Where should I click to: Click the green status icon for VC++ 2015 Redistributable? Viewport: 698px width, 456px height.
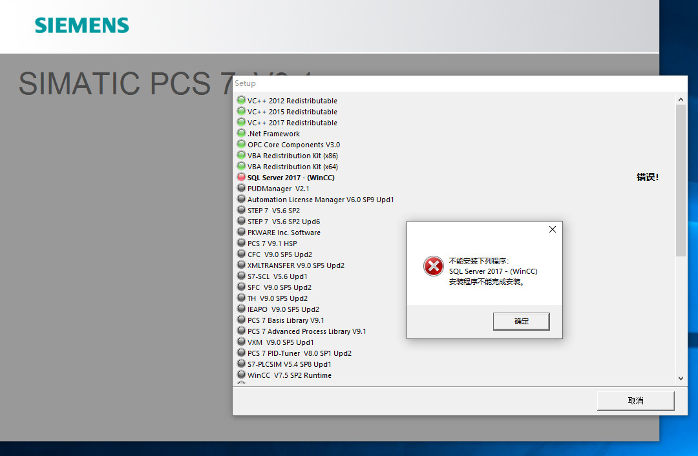pyautogui.click(x=241, y=111)
